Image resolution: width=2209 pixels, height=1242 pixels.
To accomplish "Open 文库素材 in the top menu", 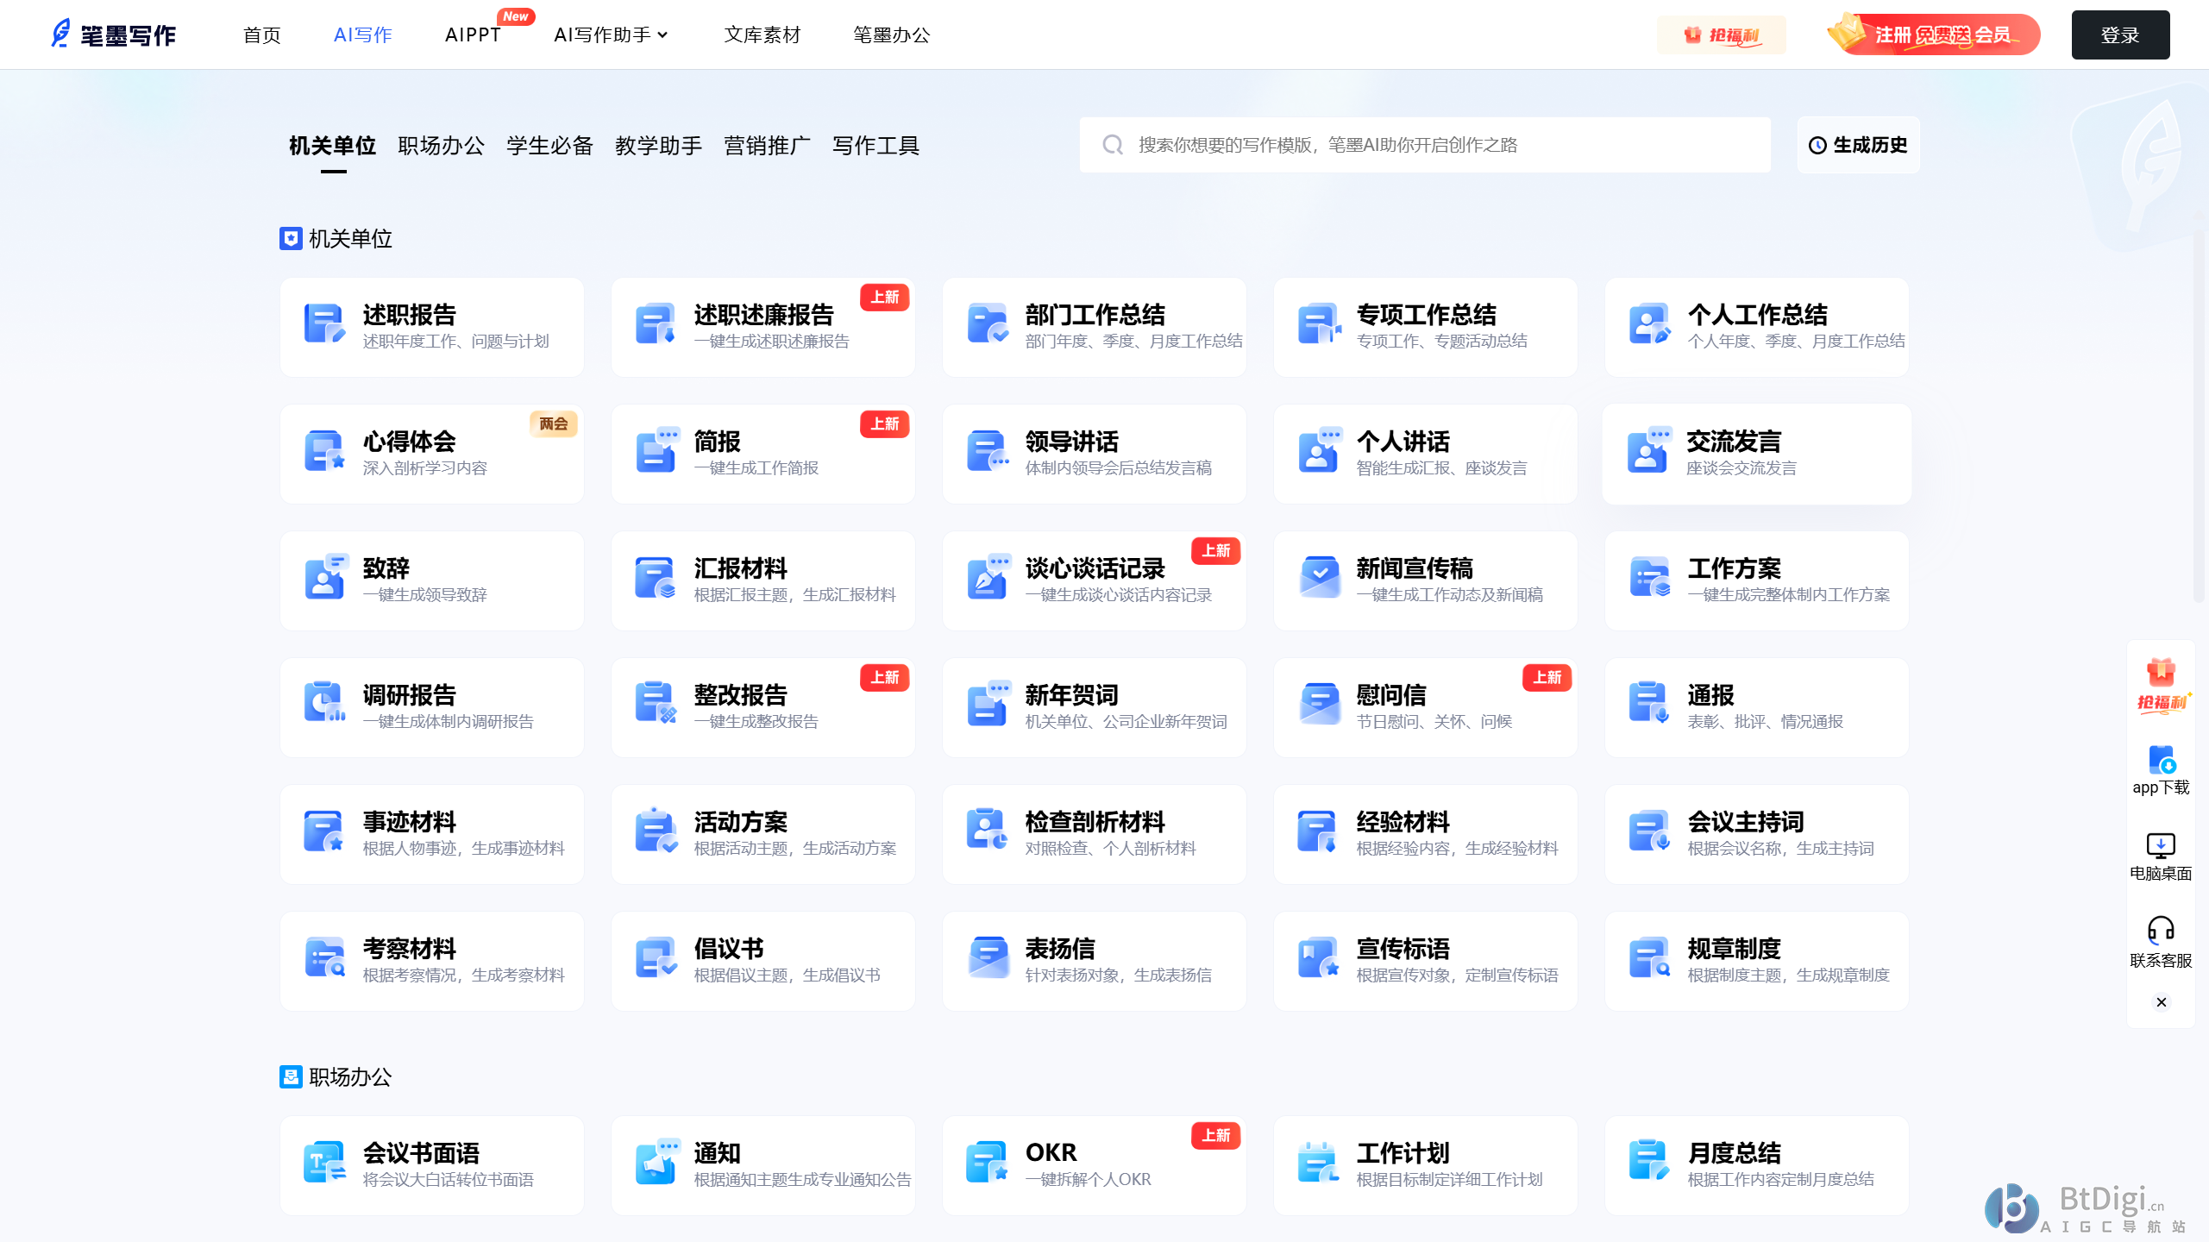I will [x=762, y=34].
